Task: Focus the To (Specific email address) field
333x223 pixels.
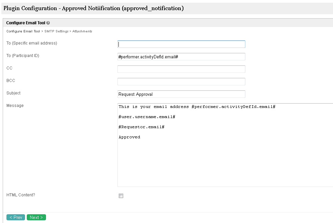Action: [x=181, y=44]
